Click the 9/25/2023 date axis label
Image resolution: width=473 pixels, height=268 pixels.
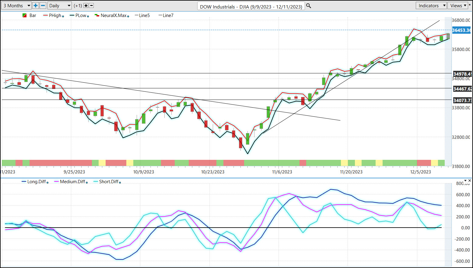coord(74,172)
